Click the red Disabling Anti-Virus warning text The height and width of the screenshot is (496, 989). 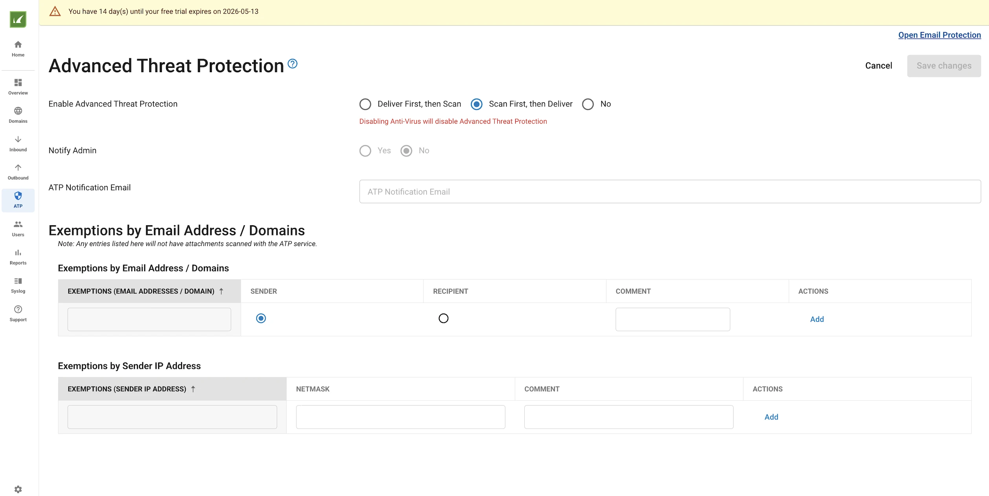[453, 121]
